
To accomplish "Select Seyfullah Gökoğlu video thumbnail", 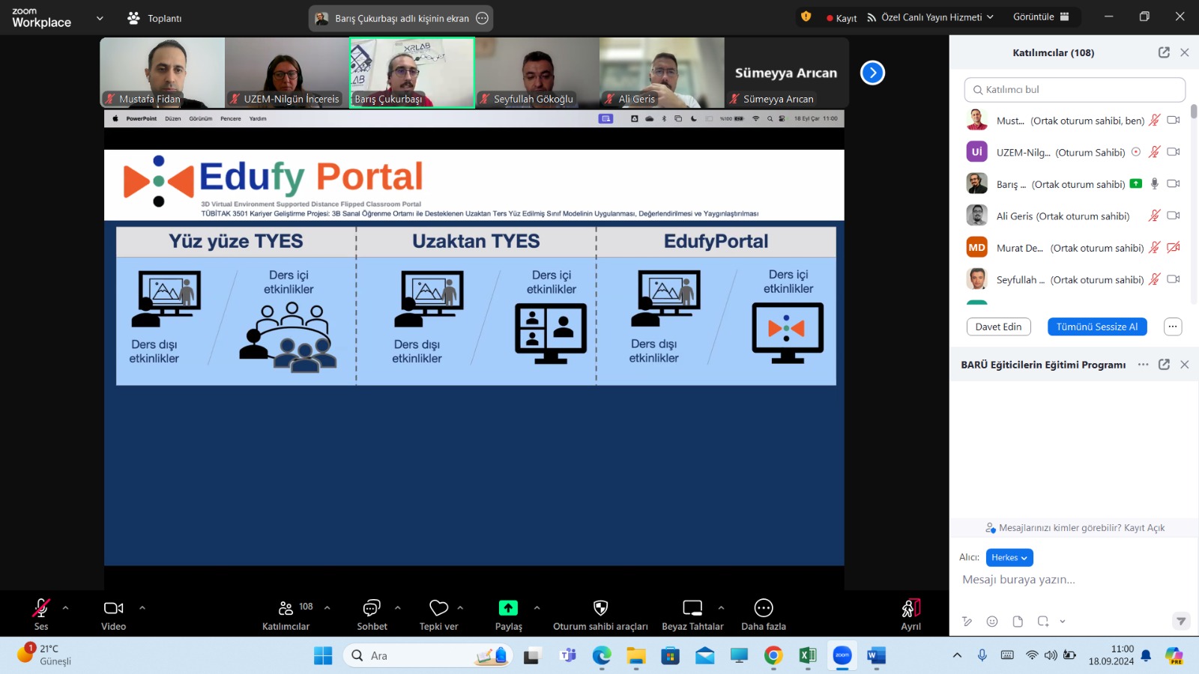I will pyautogui.click(x=537, y=73).
